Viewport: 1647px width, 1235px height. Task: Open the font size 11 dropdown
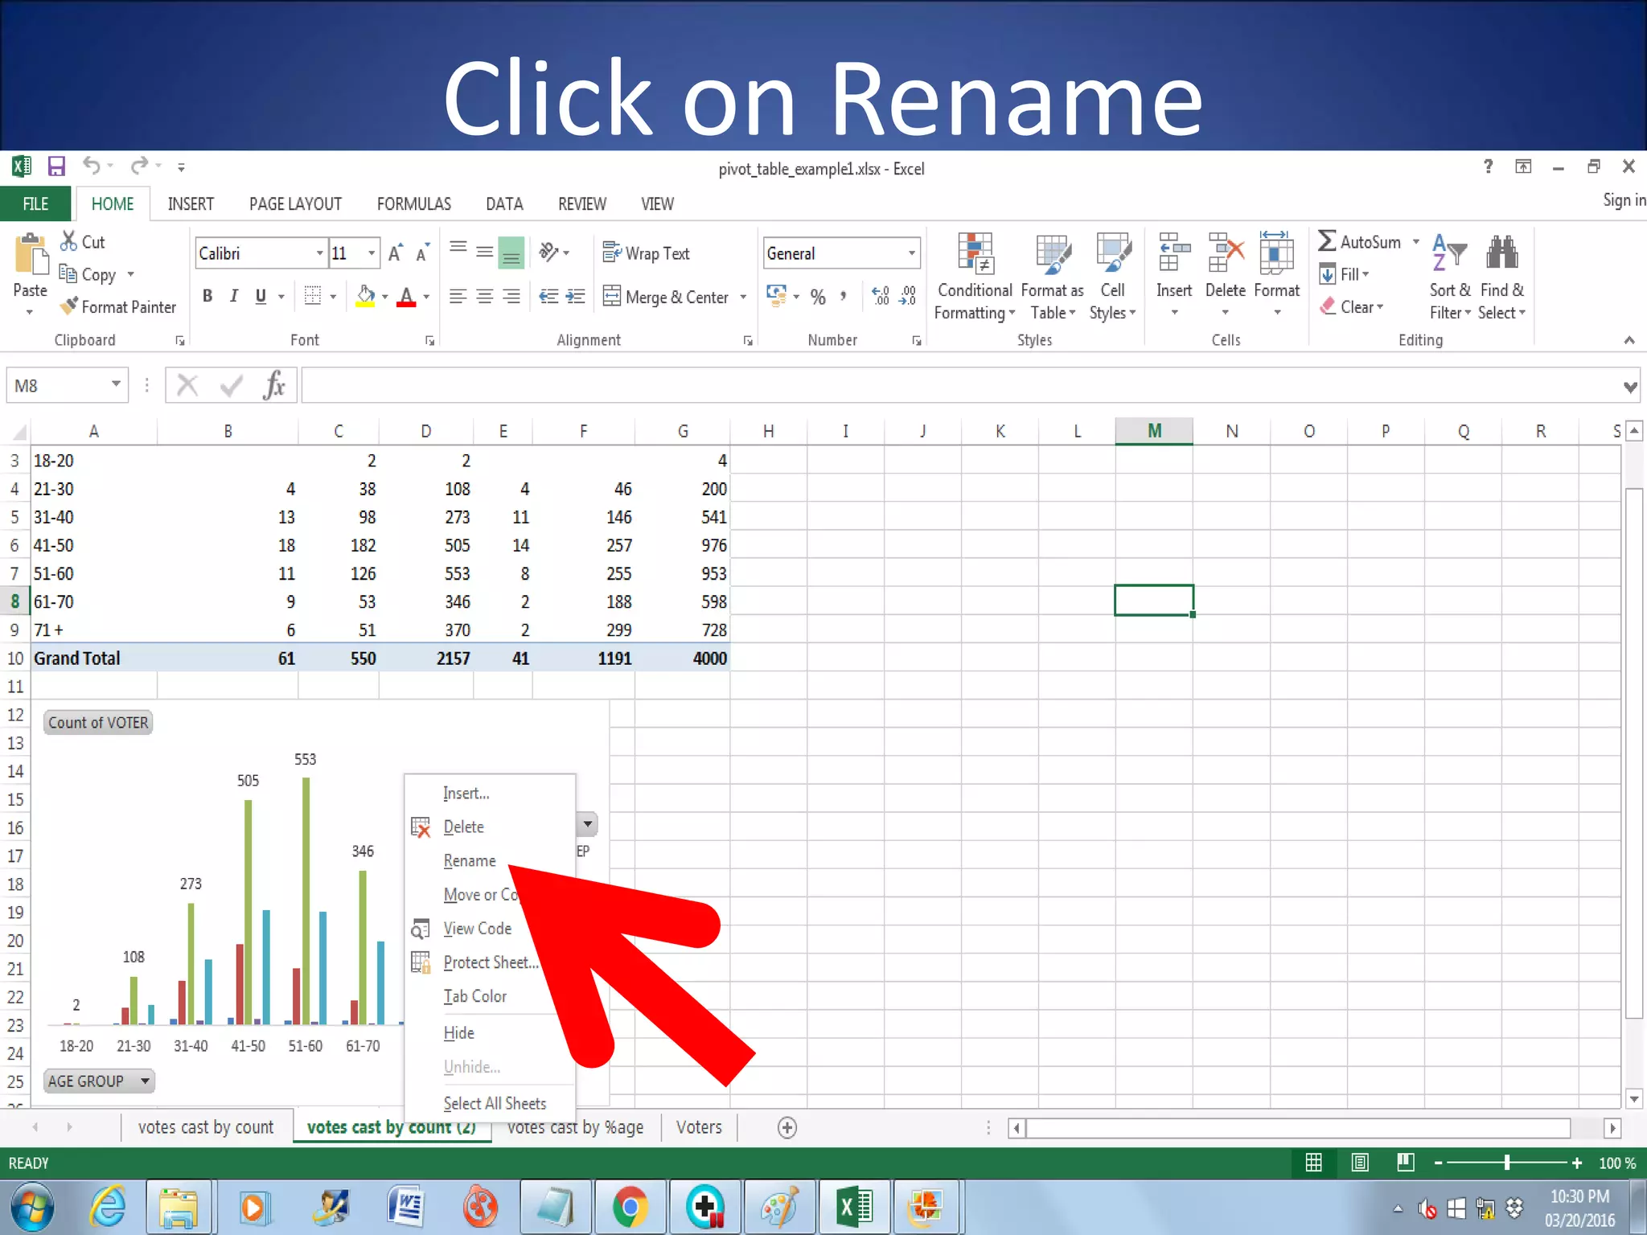coord(371,253)
